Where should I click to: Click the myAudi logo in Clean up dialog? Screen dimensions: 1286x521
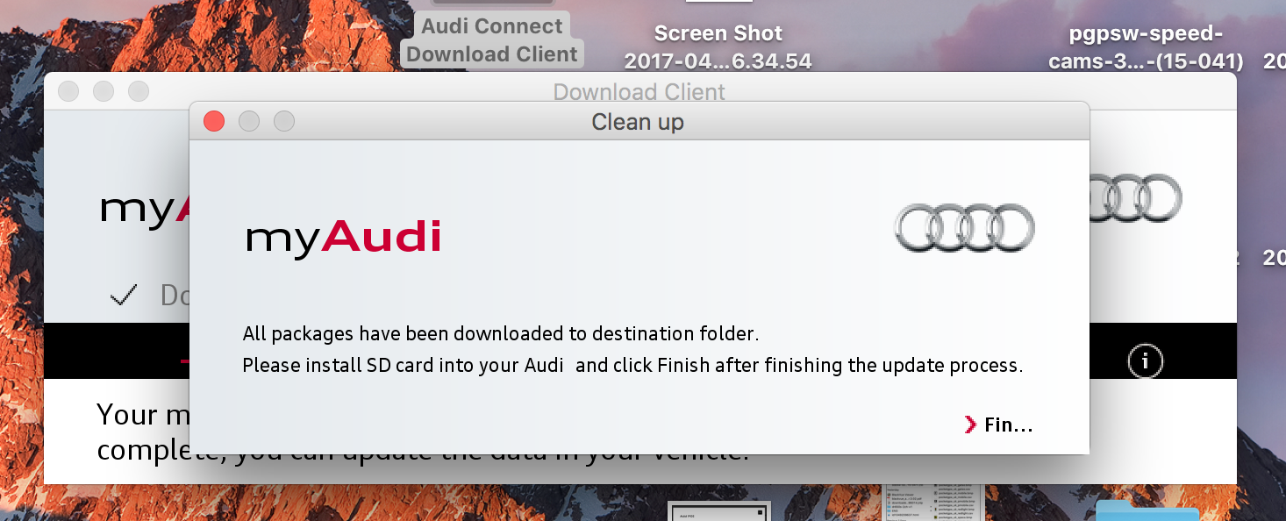pos(343,237)
